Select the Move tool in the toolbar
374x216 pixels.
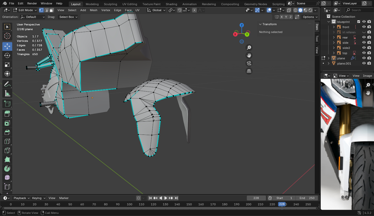point(7,46)
